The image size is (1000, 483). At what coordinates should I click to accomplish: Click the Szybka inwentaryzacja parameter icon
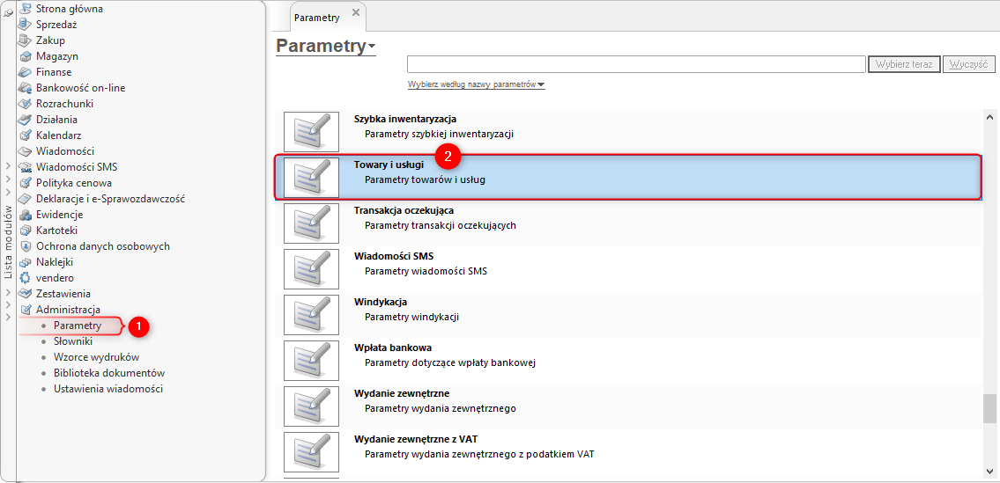311,131
